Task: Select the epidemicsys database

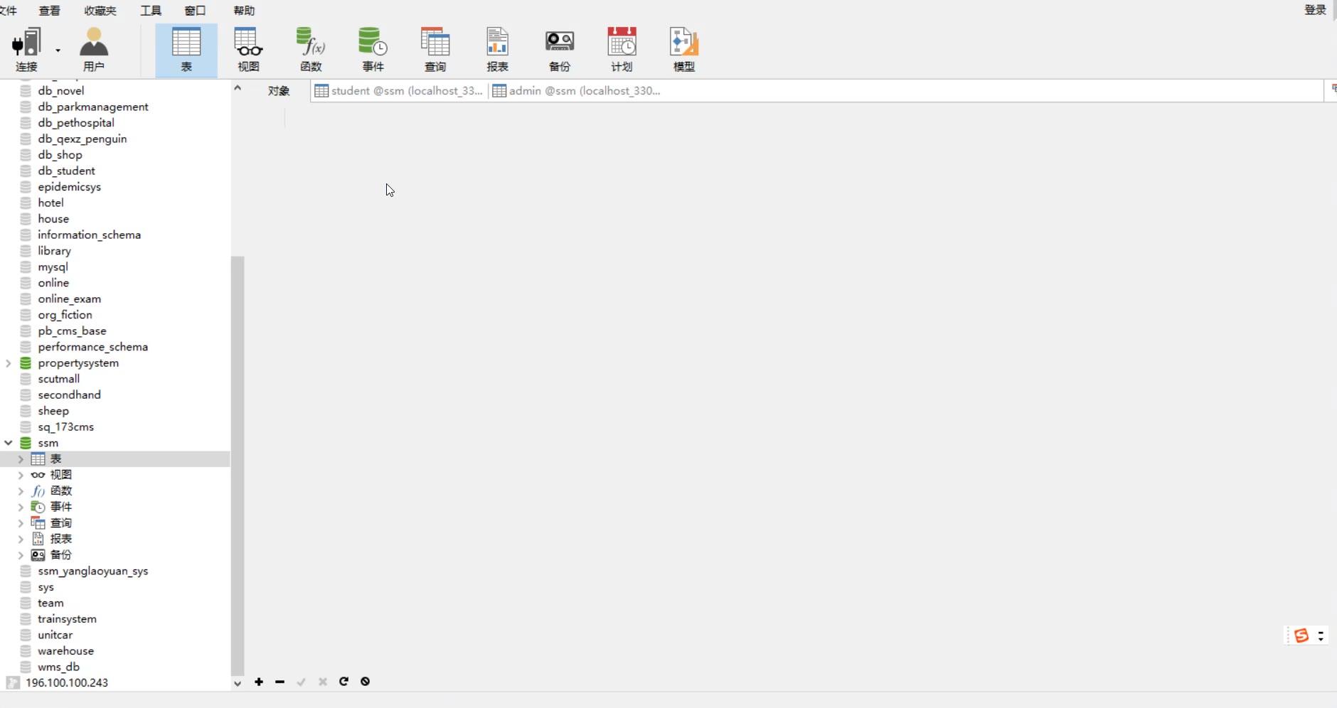Action: pos(70,187)
